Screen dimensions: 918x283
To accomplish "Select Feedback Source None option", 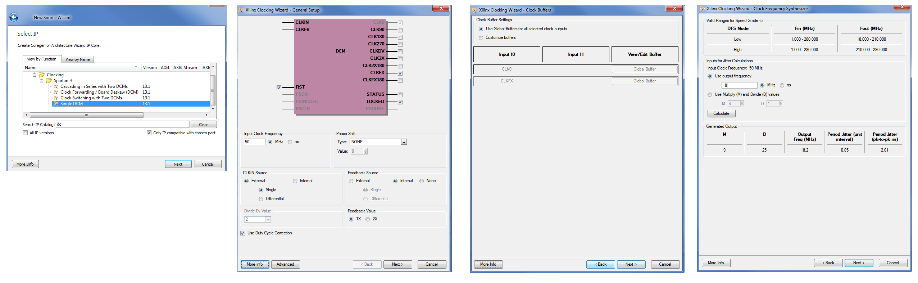I will coord(422,181).
